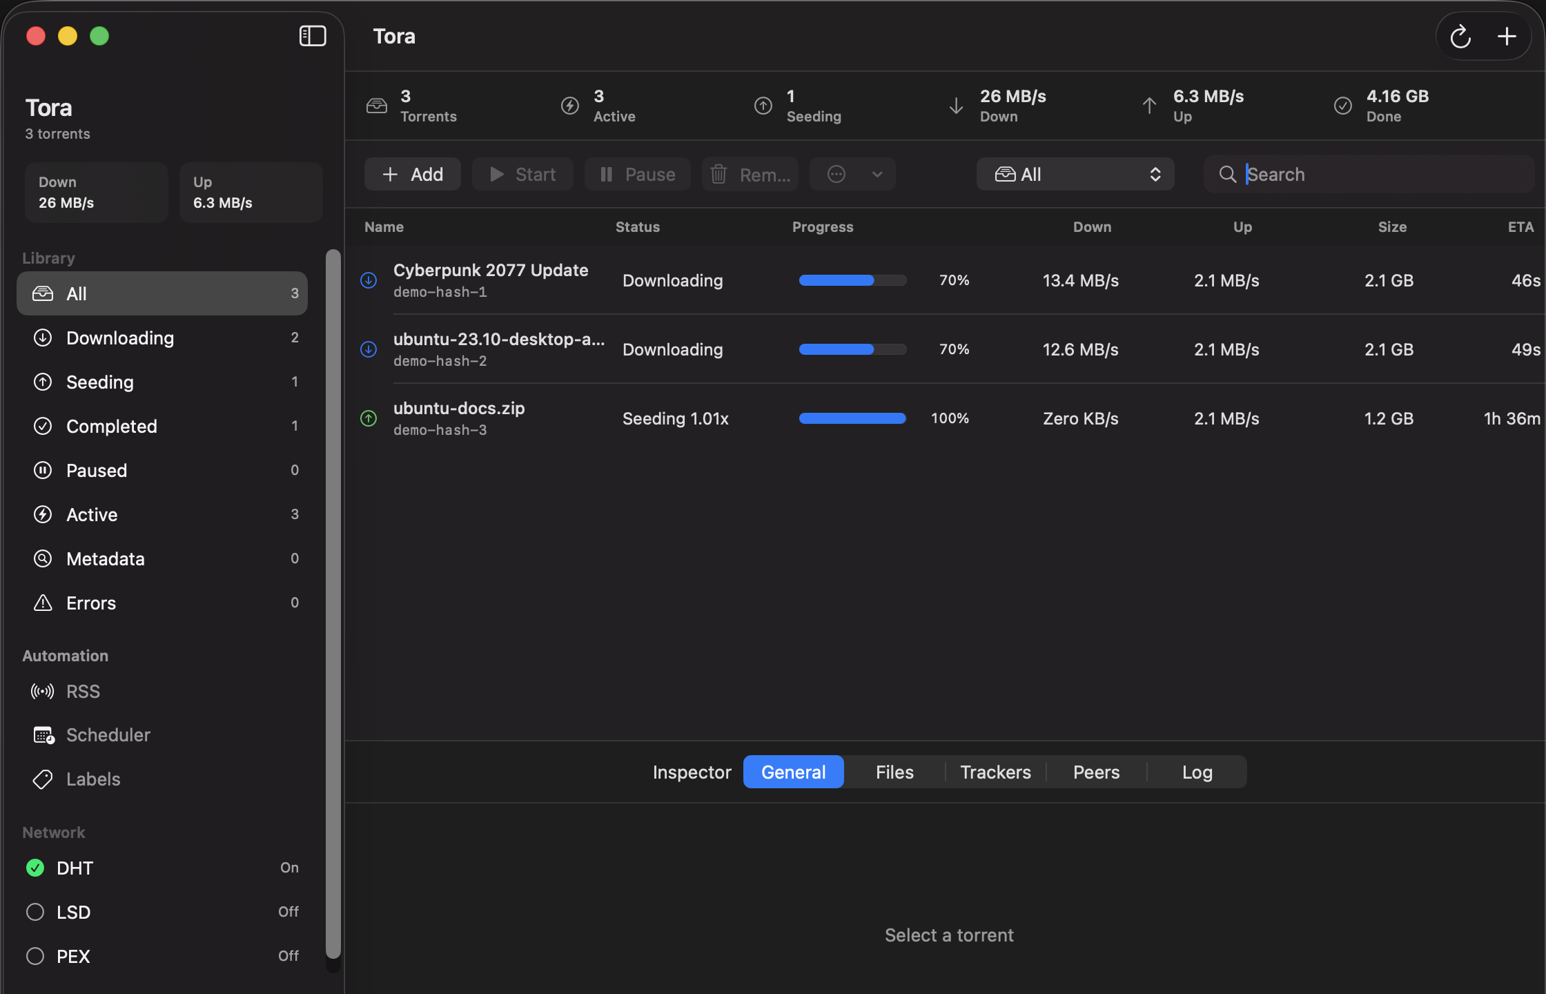Filter by Completed in sidebar
Viewport: 1546px width, 994px height.
162,426
